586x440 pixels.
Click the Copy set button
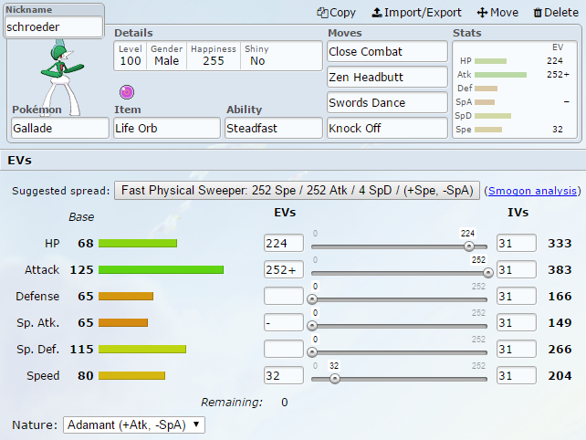coord(336,13)
